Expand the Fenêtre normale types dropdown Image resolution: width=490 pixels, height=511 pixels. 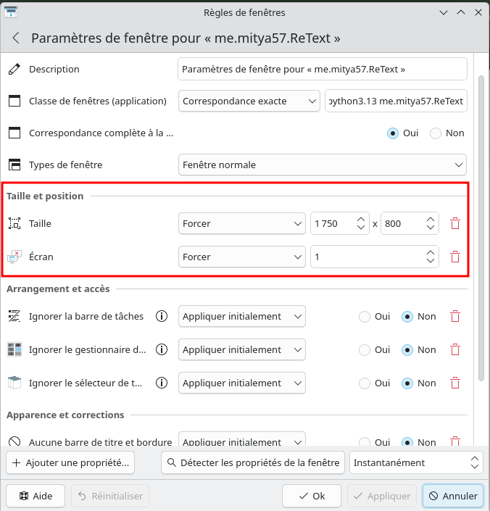click(322, 165)
